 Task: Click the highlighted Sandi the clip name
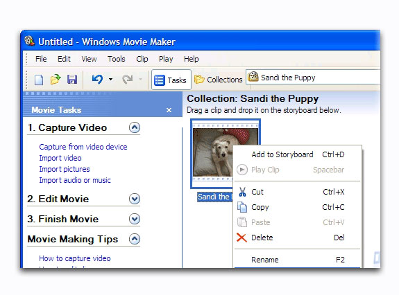tap(215, 197)
